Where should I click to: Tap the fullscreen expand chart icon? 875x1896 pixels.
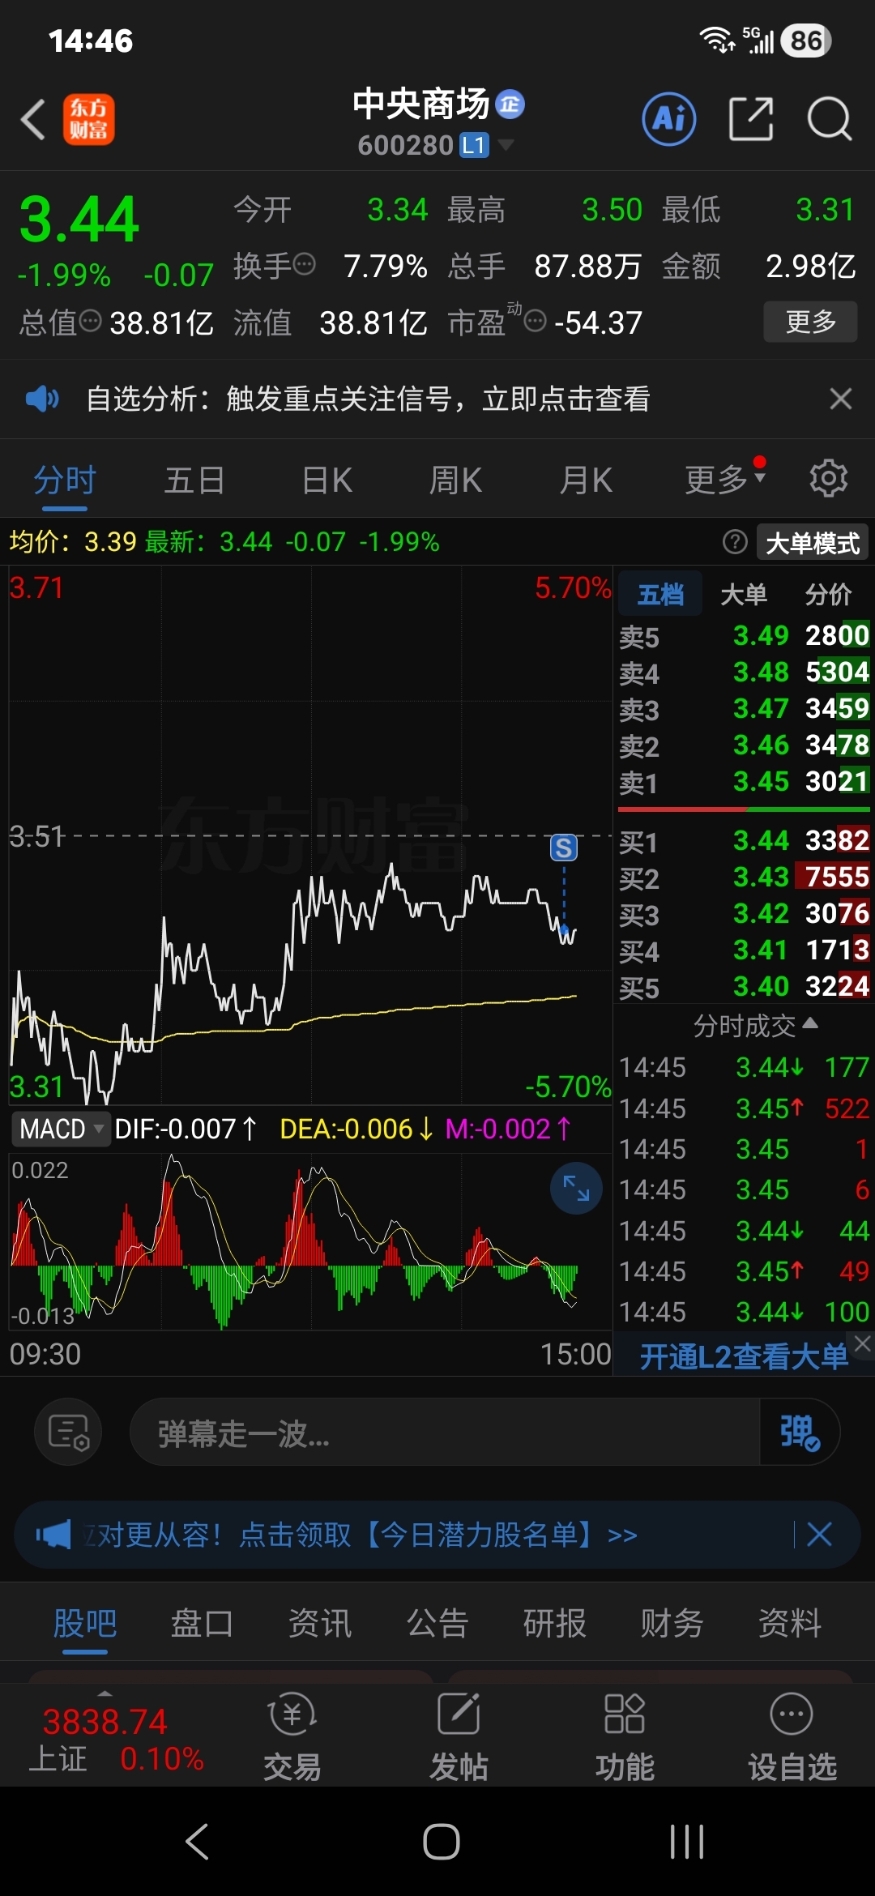pos(576,1188)
